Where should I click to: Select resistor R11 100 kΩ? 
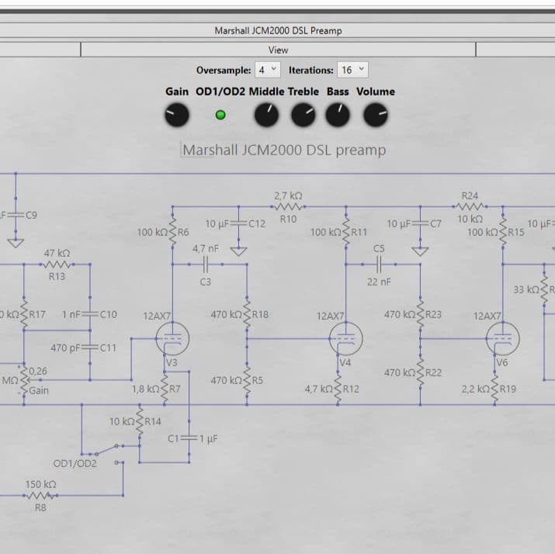click(x=346, y=231)
